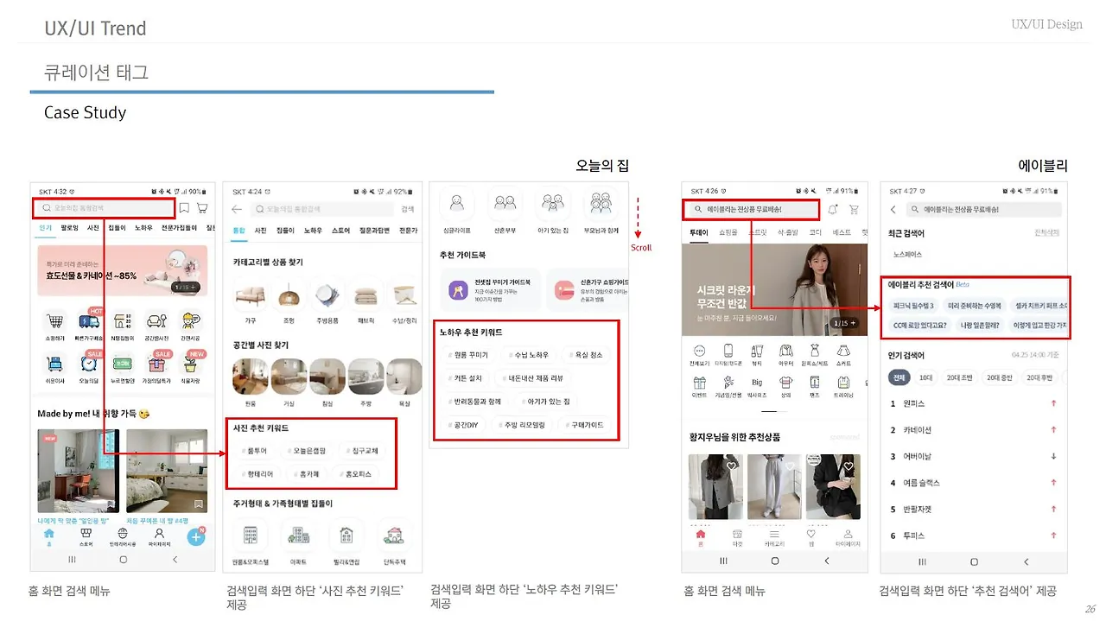Tap the 전체보기 ellipsis category icon
Image resolution: width=1106 pixels, height=621 pixels.
pyautogui.click(x=699, y=351)
